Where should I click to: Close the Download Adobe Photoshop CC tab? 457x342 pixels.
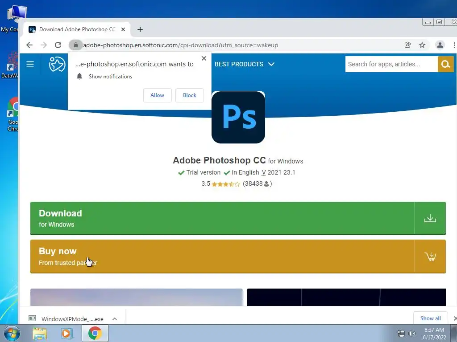click(123, 29)
